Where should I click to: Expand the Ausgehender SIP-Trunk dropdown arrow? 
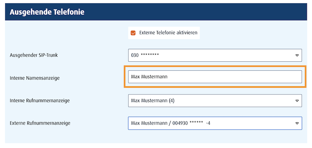pyautogui.click(x=297, y=55)
